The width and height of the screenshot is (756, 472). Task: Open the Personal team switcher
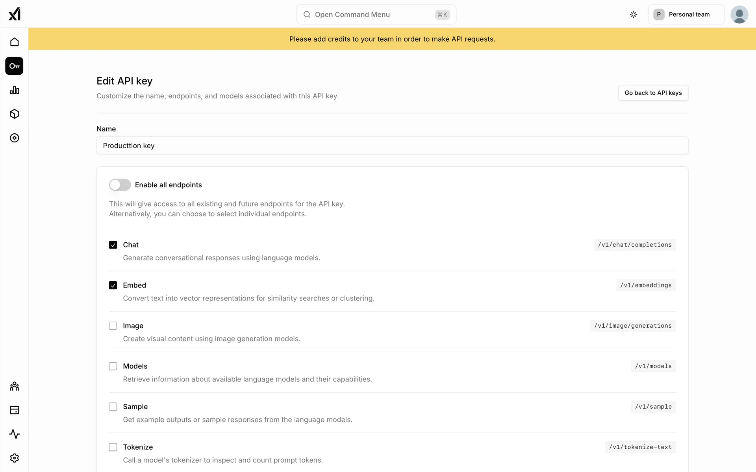[686, 15]
